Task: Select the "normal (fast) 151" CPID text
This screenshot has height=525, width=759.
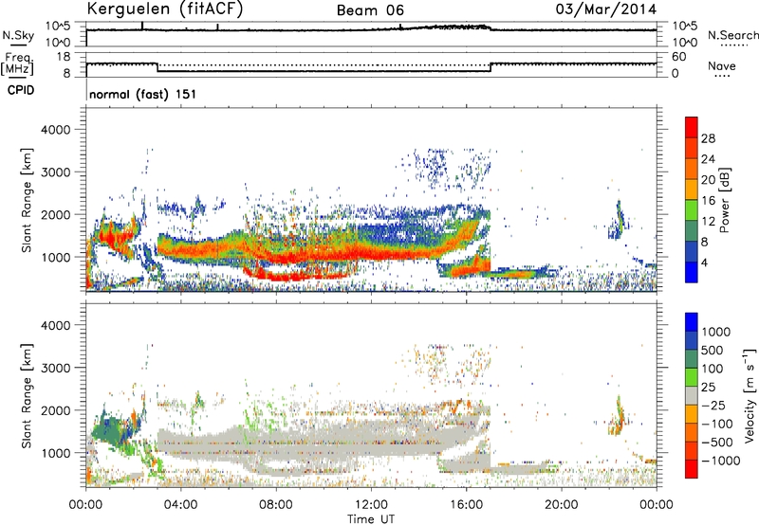Action: (x=143, y=94)
